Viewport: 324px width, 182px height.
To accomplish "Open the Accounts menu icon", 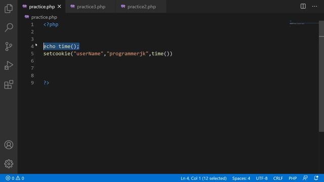I will click(9, 145).
